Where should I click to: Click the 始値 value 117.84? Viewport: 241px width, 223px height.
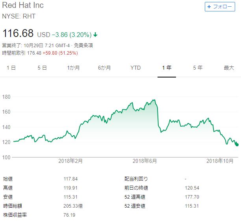pos(70,179)
